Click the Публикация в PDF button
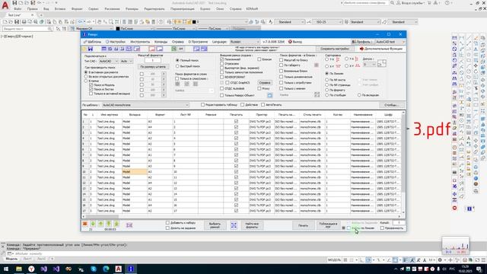This screenshot has height=274, width=487. (328, 225)
